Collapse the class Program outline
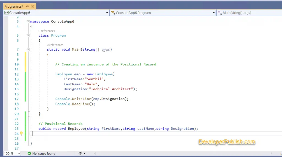This screenshot has height=157, width=282. 28,35
